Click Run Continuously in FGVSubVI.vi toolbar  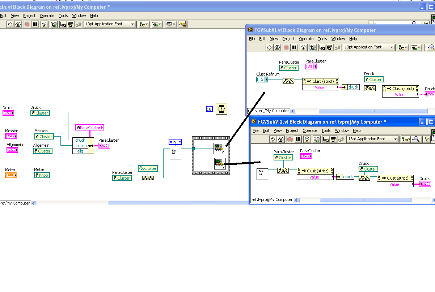point(277,47)
